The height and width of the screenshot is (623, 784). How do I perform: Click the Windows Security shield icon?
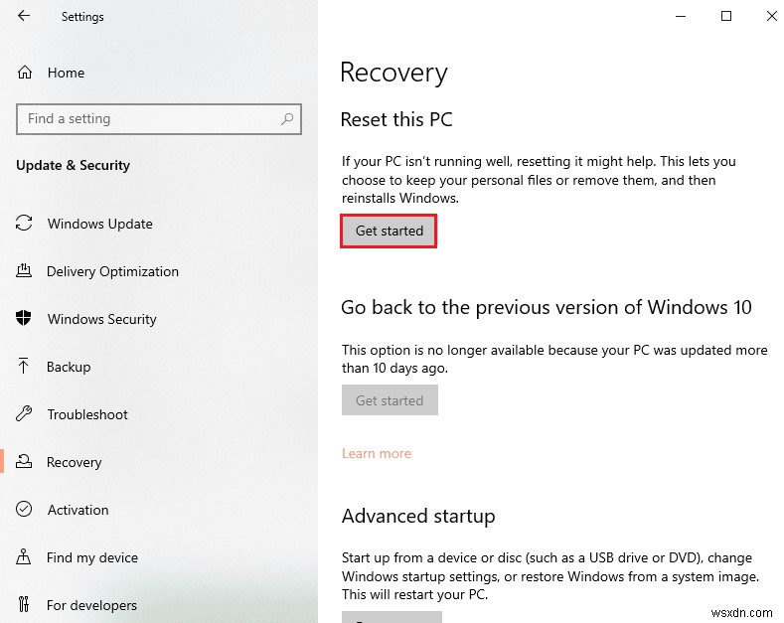click(x=24, y=319)
